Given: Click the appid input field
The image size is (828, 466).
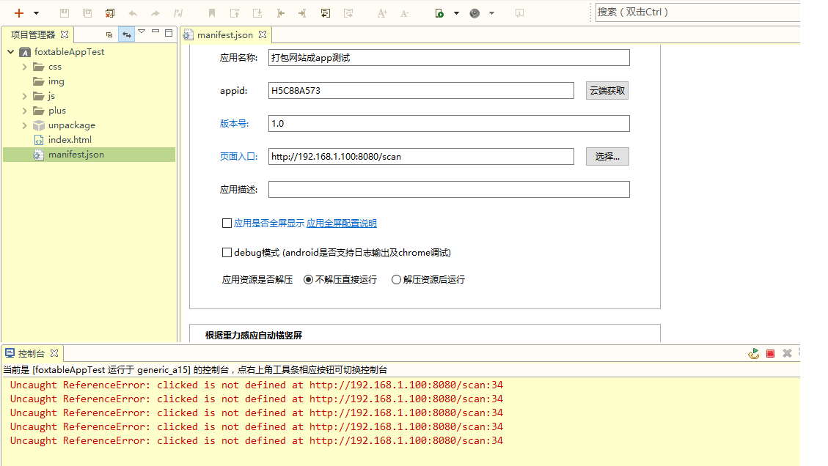Looking at the screenshot, I should click(421, 90).
